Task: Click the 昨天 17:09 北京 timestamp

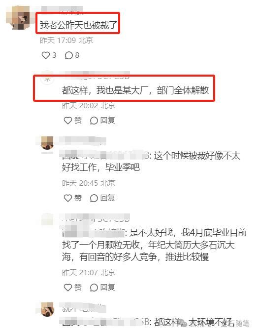Action: [66, 40]
